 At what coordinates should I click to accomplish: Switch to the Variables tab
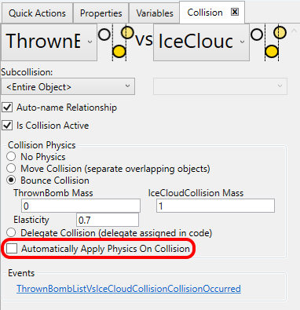(x=155, y=13)
